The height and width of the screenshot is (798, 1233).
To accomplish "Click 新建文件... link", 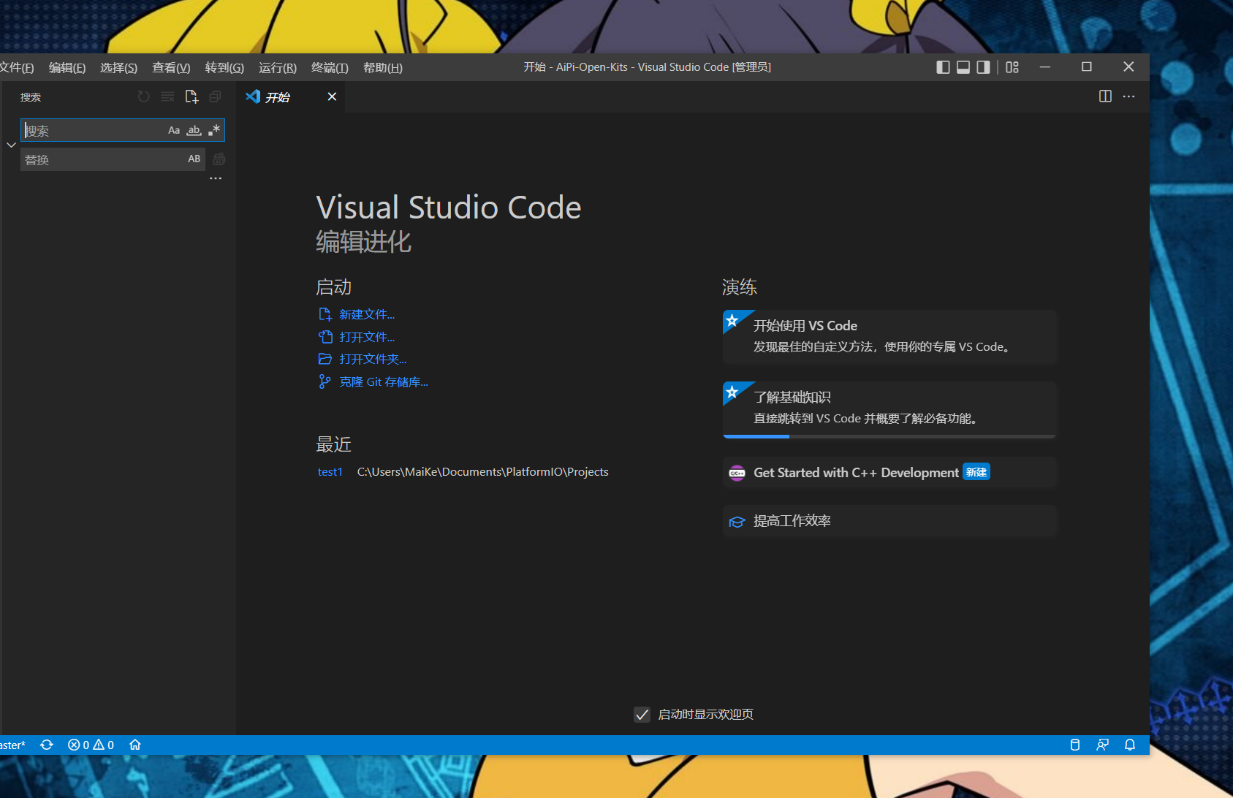I will tap(367, 314).
